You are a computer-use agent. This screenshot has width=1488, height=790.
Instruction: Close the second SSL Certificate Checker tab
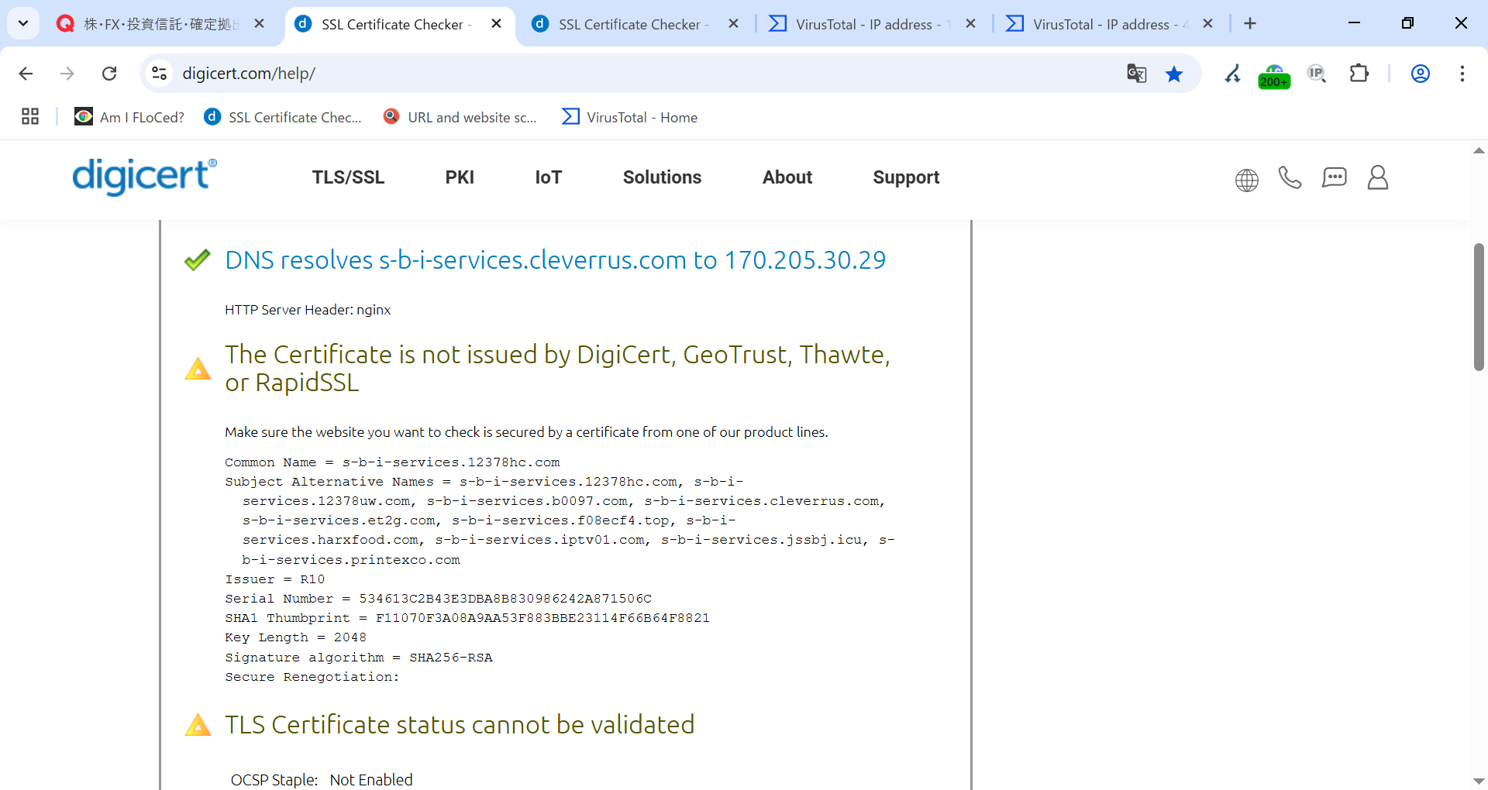[733, 24]
